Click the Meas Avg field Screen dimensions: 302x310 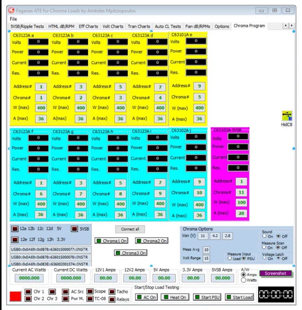click(x=206, y=250)
